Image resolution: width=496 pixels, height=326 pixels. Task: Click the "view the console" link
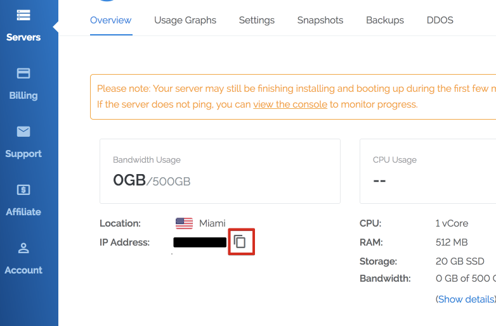290,104
